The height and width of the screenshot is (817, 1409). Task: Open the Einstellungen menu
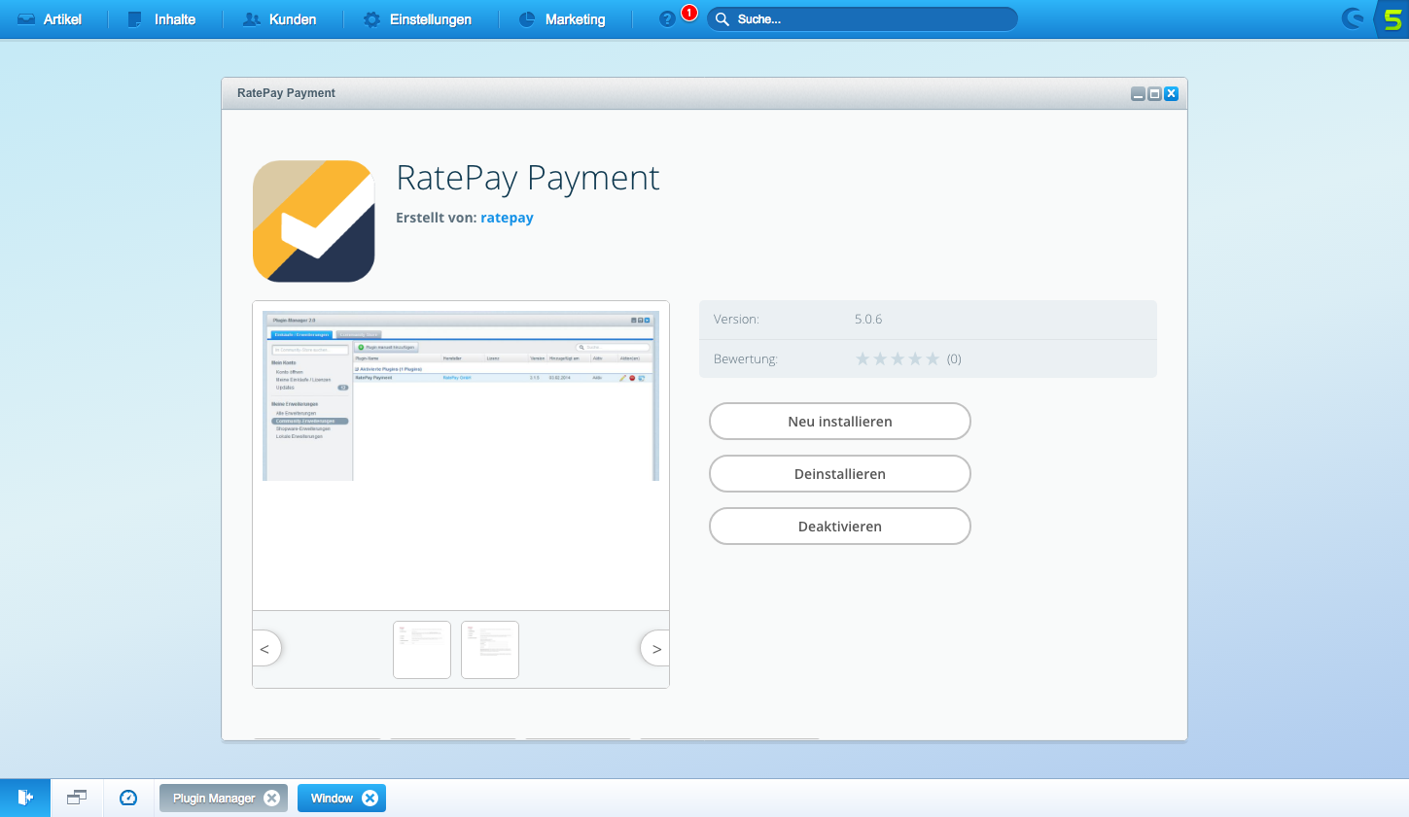click(417, 19)
